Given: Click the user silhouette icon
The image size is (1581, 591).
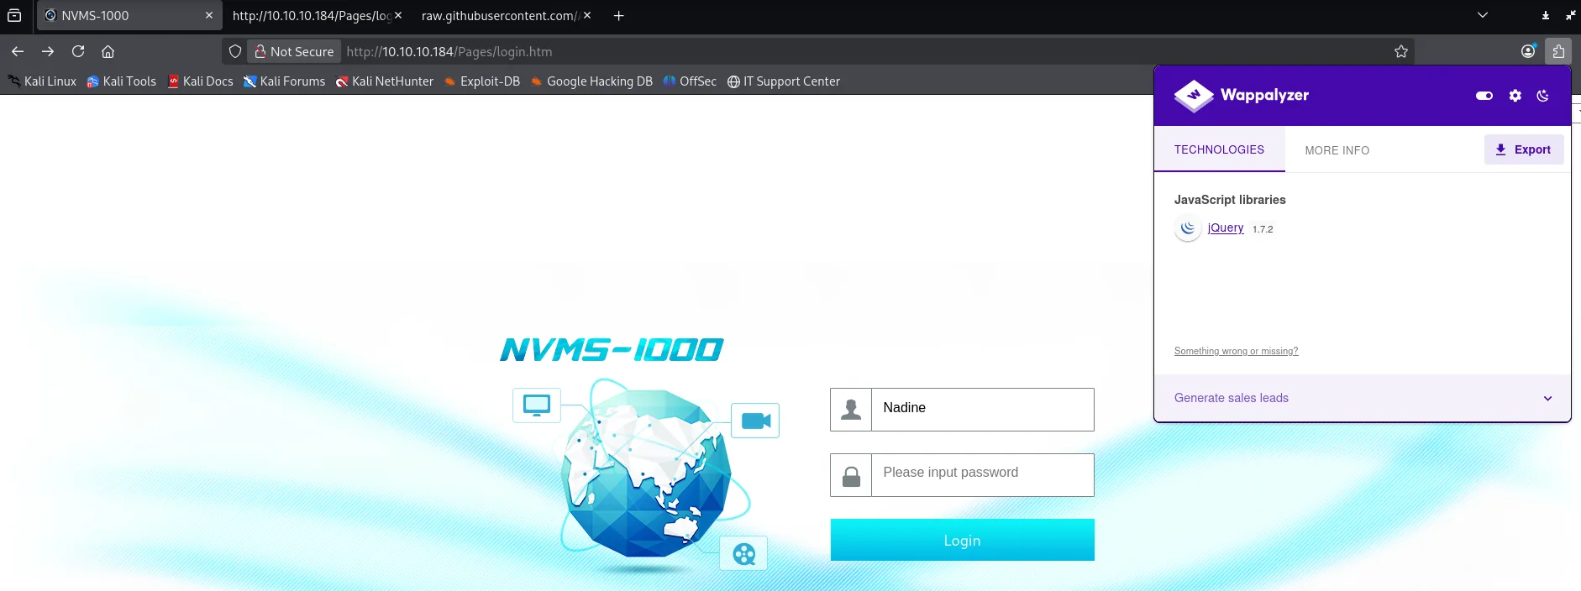Looking at the screenshot, I should coord(851,409).
